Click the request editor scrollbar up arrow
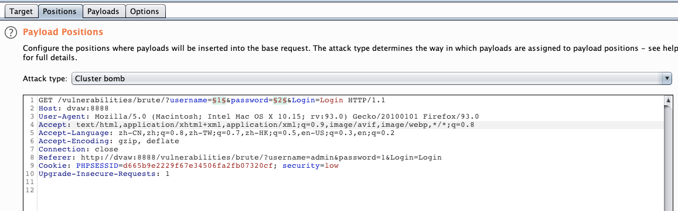 [667, 100]
